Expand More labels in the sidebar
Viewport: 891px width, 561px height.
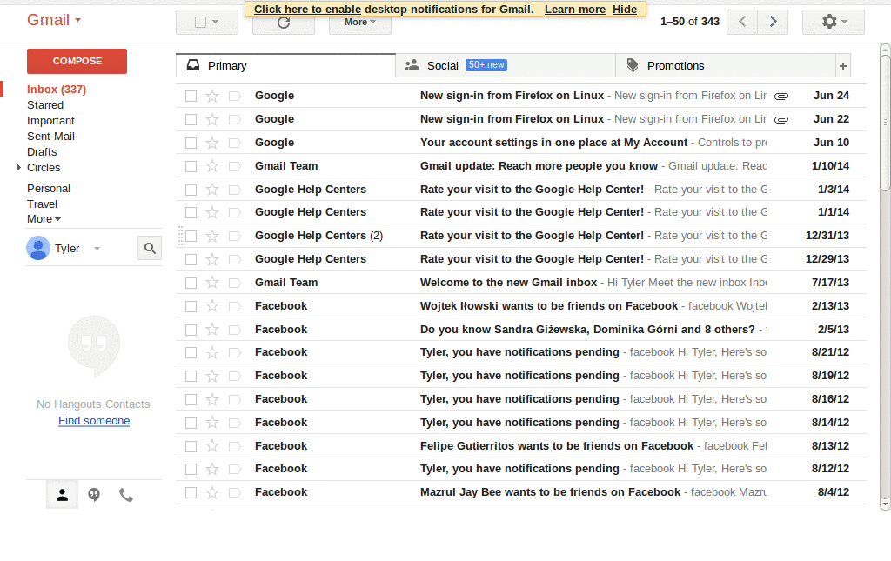[44, 219]
